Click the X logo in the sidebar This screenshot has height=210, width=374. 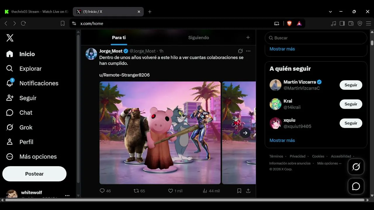(x=10, y=38)
